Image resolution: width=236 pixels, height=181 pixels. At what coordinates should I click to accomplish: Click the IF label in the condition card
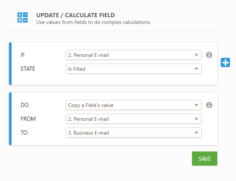23,55
